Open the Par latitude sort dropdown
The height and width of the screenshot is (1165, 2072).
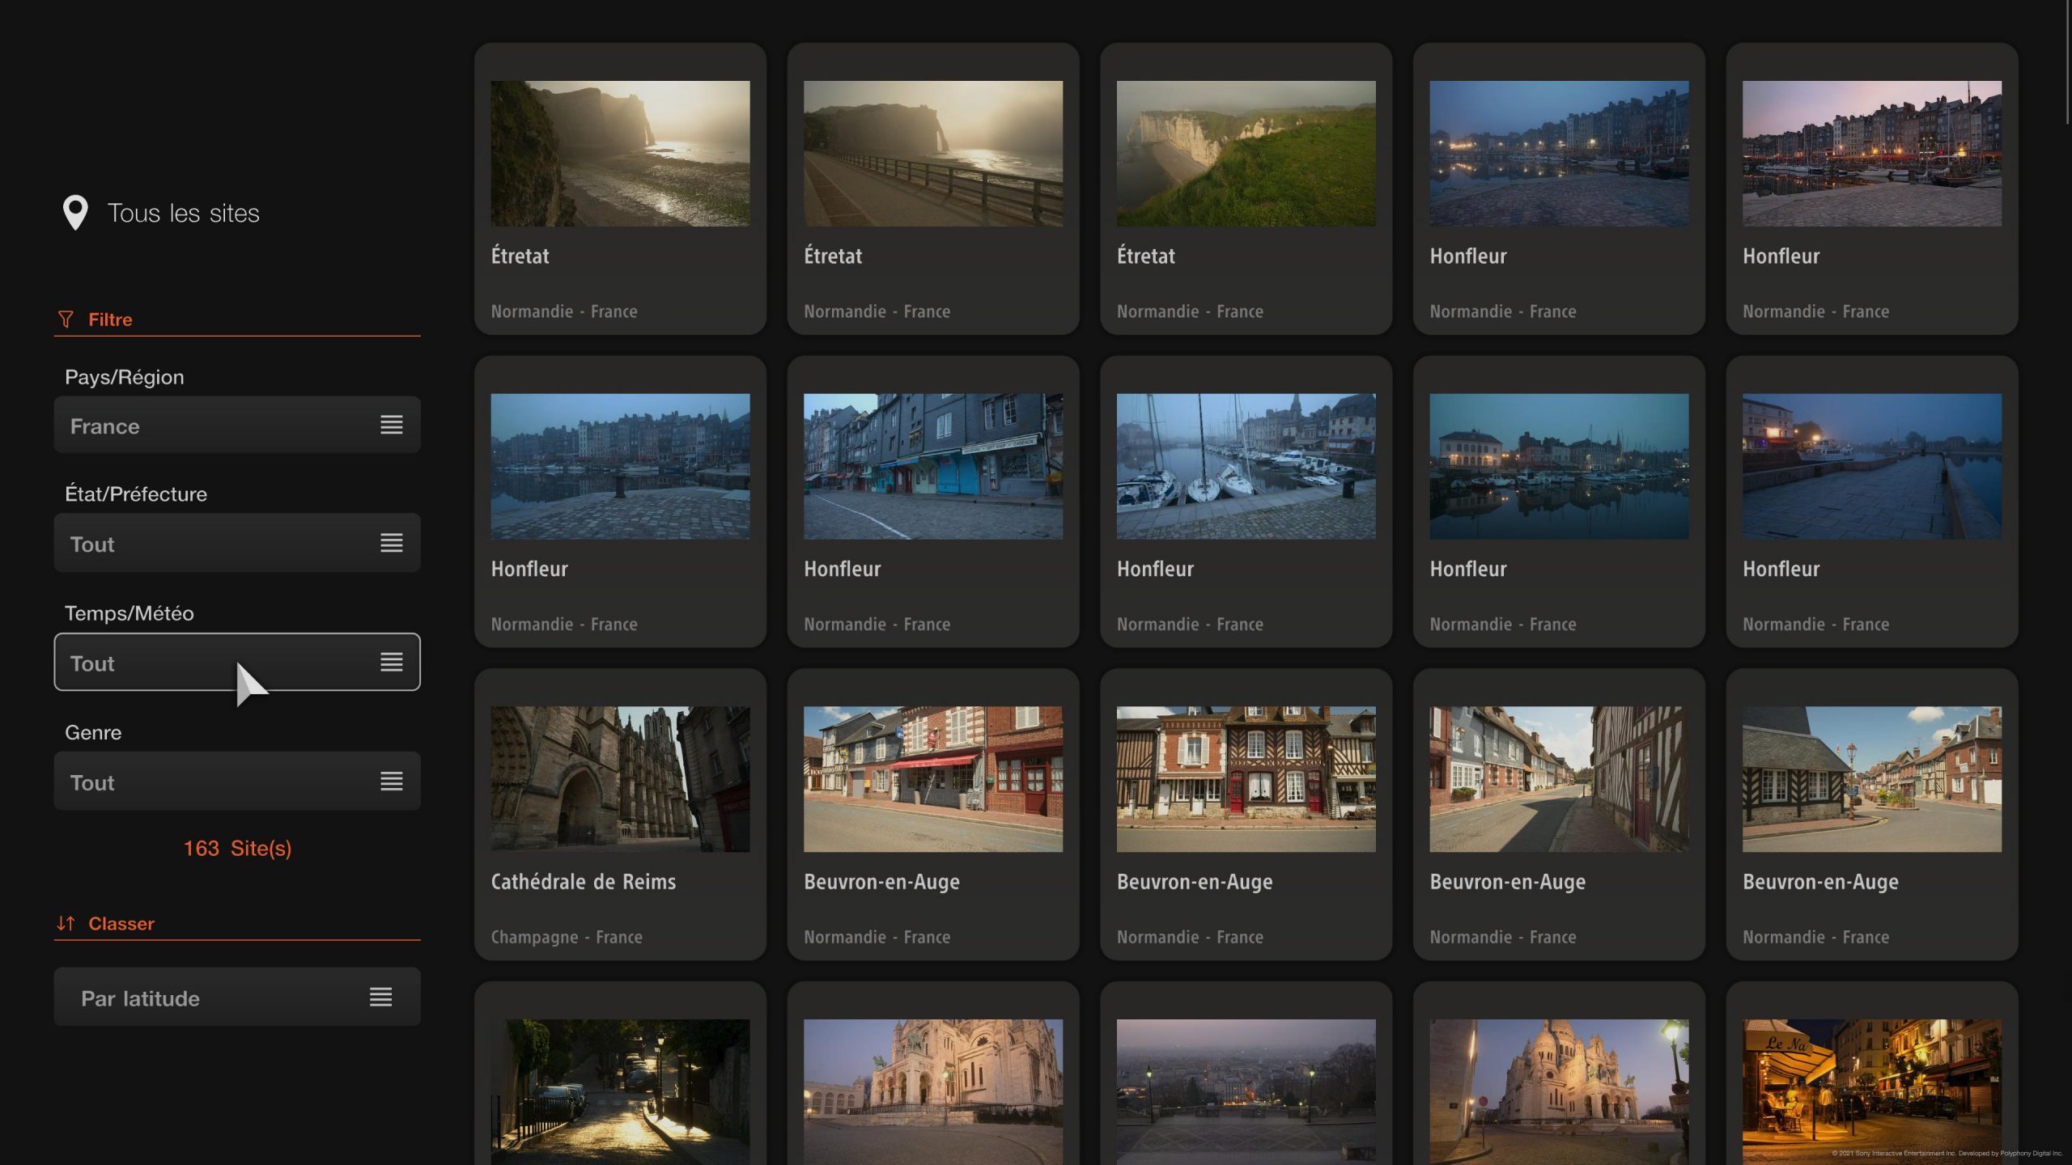tap(237, 997)
